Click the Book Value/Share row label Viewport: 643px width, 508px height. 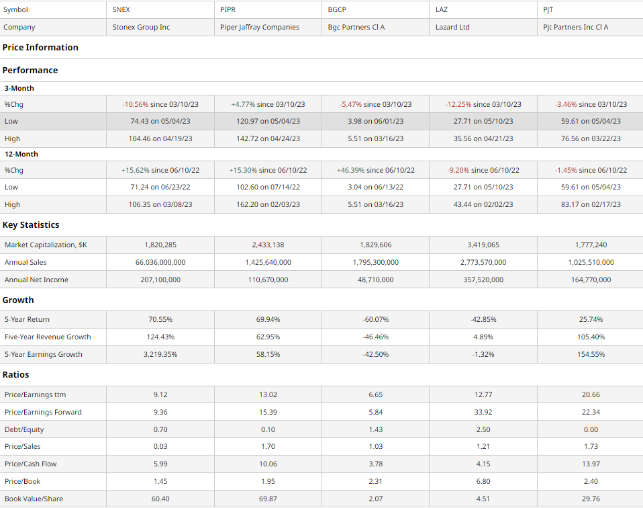(x=34, y=499)
